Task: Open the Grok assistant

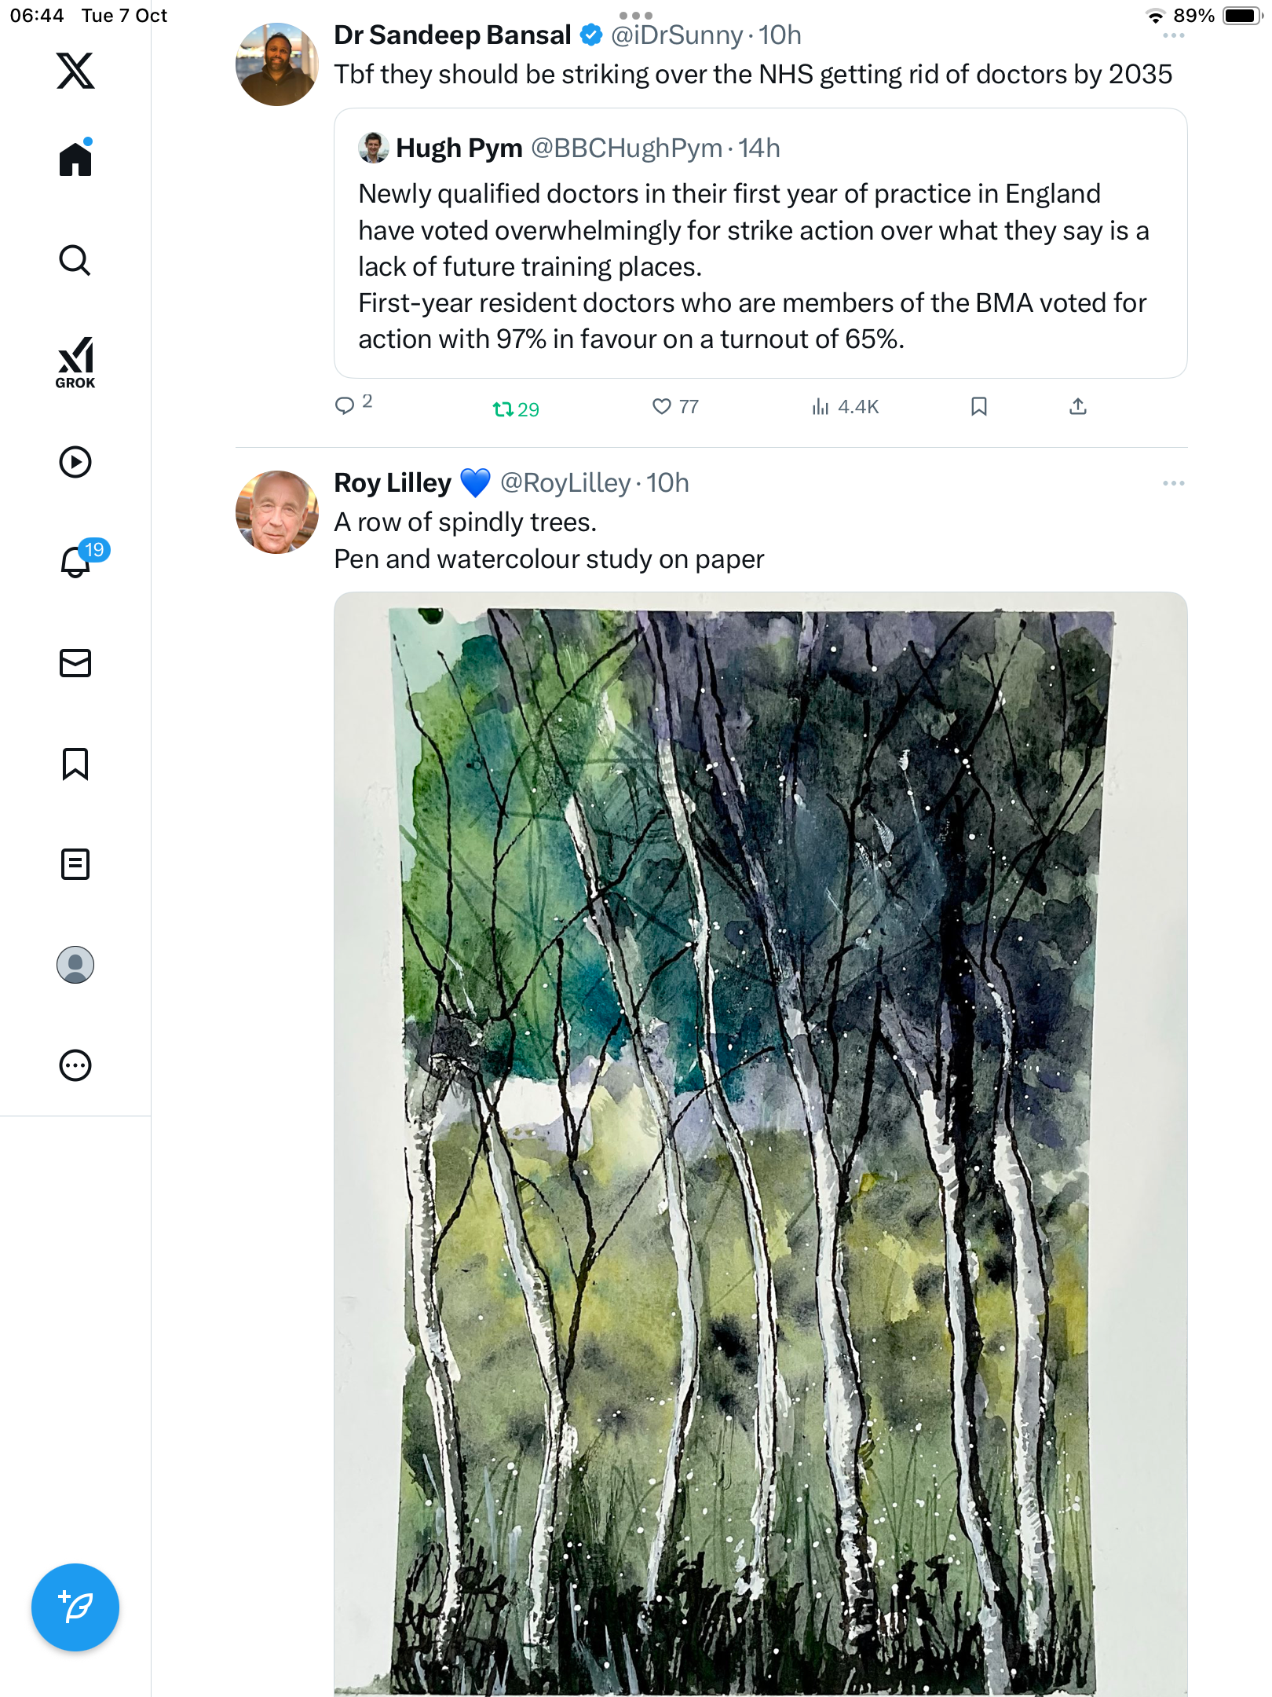Action: point(75,362)
